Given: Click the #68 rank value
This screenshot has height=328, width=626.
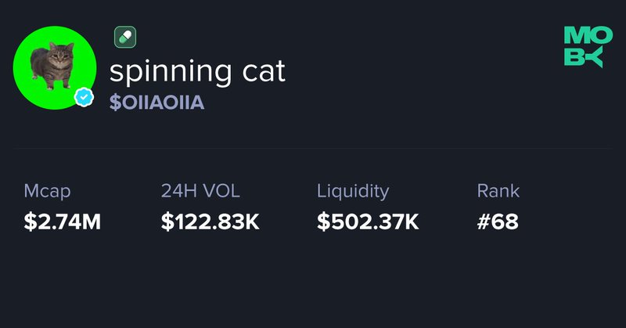Looking at the screenshot, I should (x=498, y=222).
